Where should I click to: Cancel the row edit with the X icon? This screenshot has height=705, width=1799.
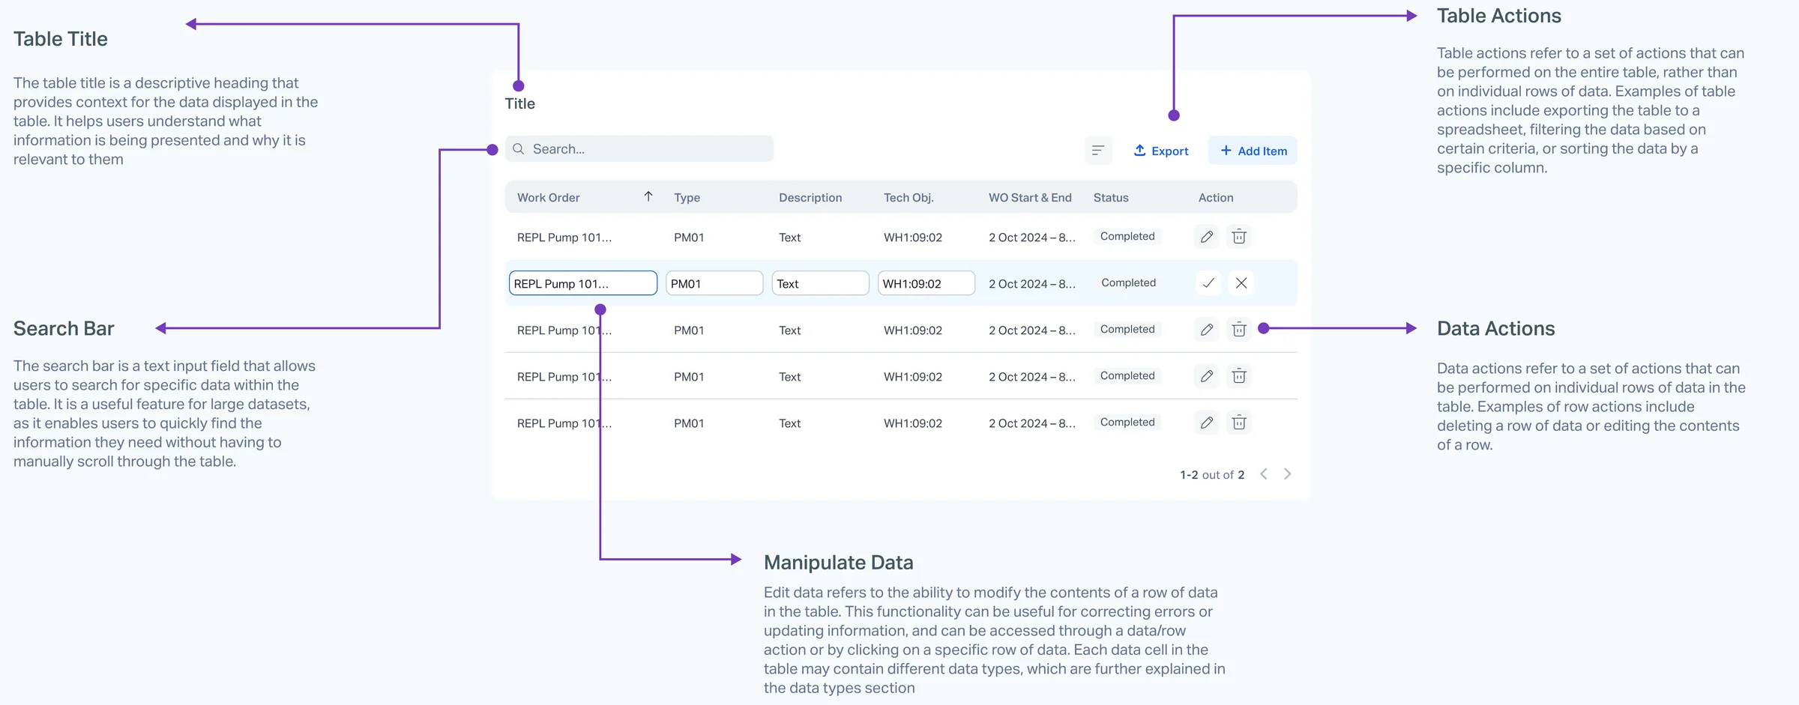point(1241,283)
